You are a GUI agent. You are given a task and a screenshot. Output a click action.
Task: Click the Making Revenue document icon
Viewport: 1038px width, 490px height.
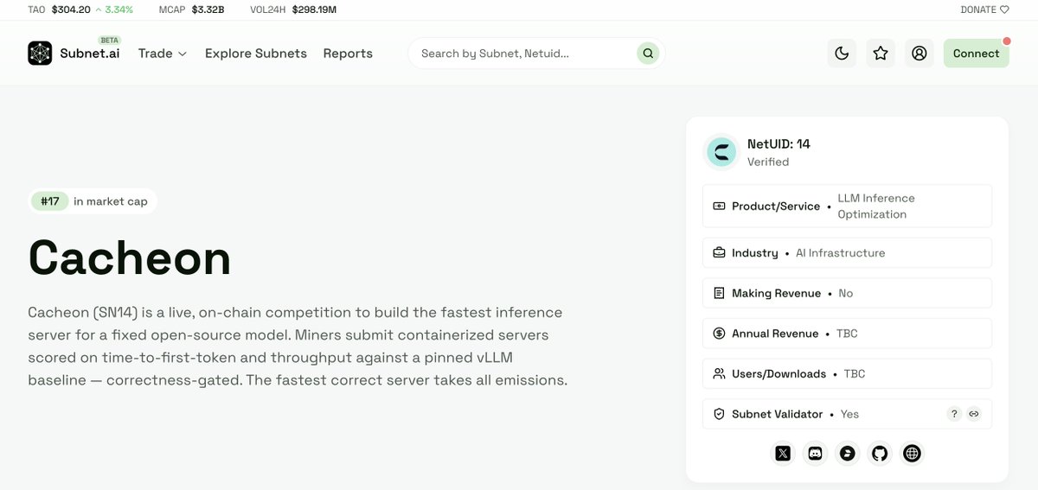coord(719,293)
